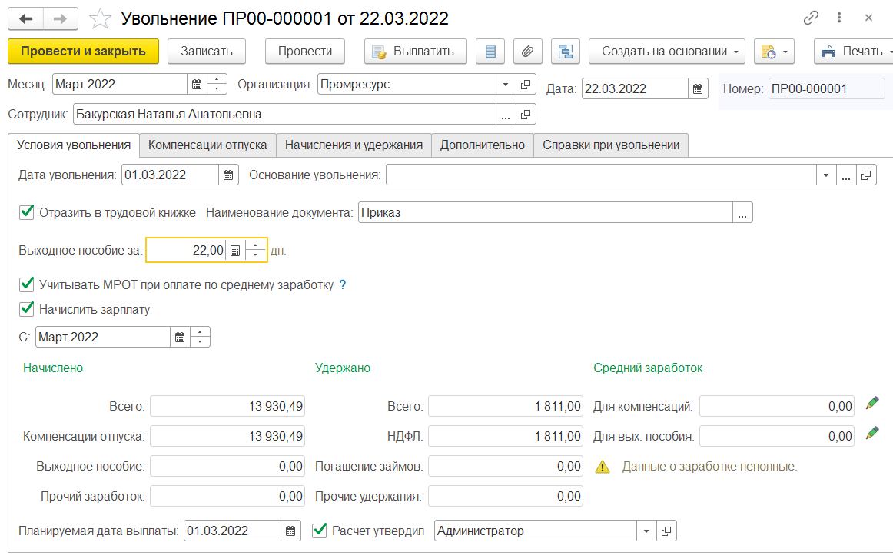Viewport: 893px width, 559px height.
Task: Open the document structure hierarchy icon
Action: (x=566, y=52)
